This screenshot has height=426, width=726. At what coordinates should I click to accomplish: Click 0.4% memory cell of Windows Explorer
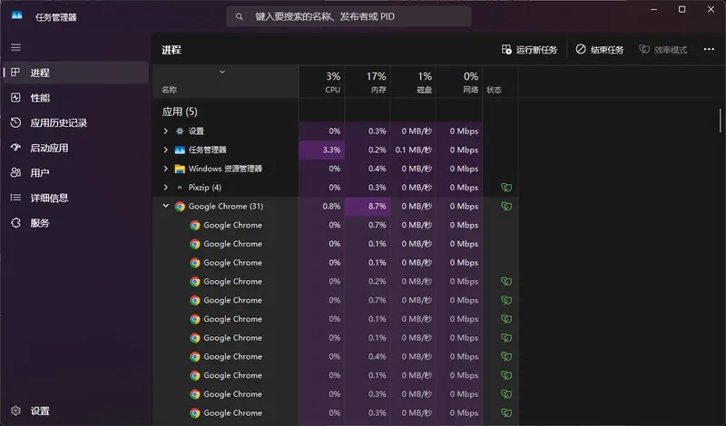tap(368, 169)
